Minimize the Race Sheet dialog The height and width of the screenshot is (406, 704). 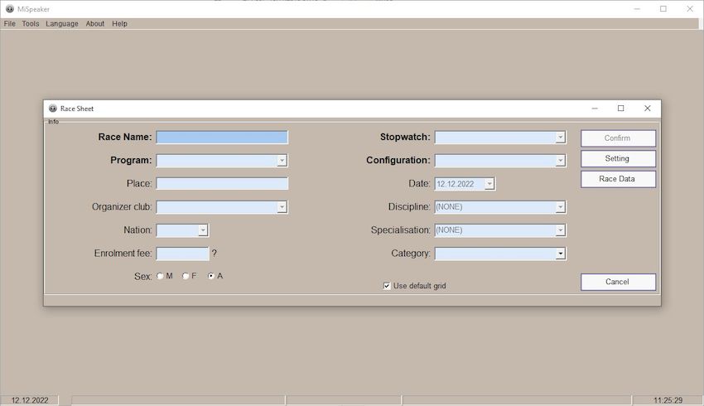tap(595, 109)
